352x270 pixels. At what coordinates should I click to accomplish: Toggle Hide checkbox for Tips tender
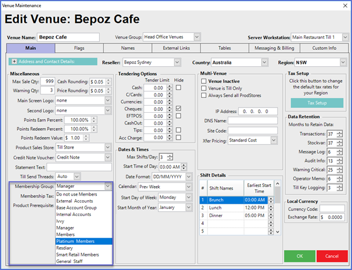tap(178, 130)
